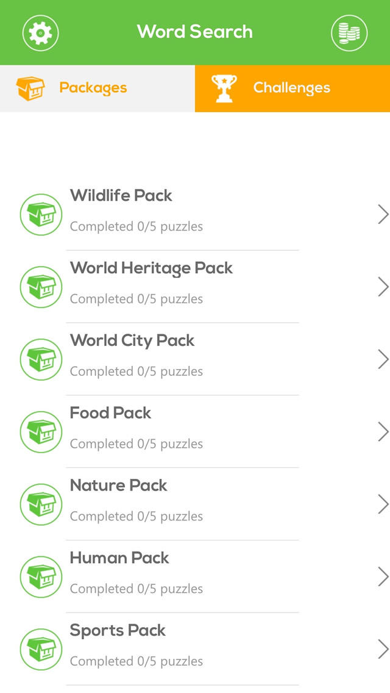Tap the Wildlife Pack box icon
Screen dimensions: 390x693
pos(41,215)
